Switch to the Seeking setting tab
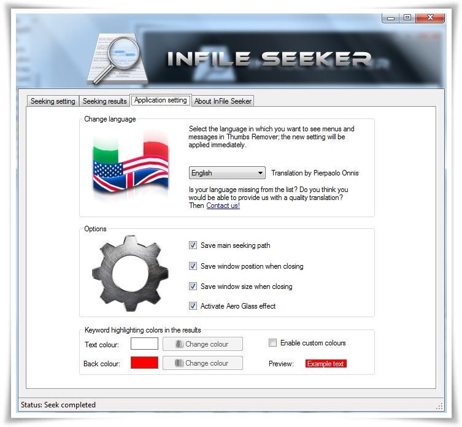Viewport: 462px width, 427px height. pos(53,101)
